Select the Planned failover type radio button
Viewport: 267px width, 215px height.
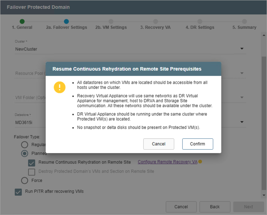tap(25, 153)
